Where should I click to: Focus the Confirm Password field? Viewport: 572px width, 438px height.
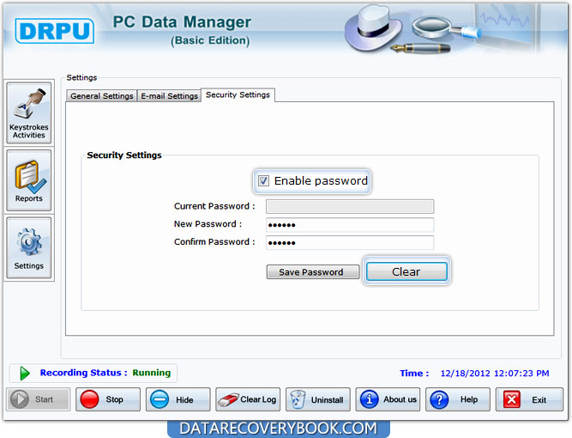[x=350, y=242]
